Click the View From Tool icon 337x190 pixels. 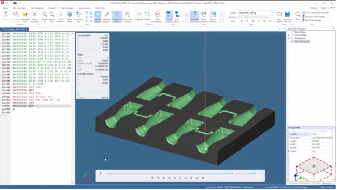[78, 17]
